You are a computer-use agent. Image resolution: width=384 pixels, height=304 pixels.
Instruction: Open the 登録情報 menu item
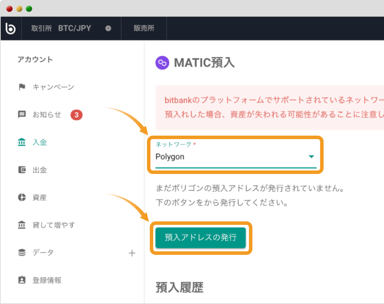47,280
